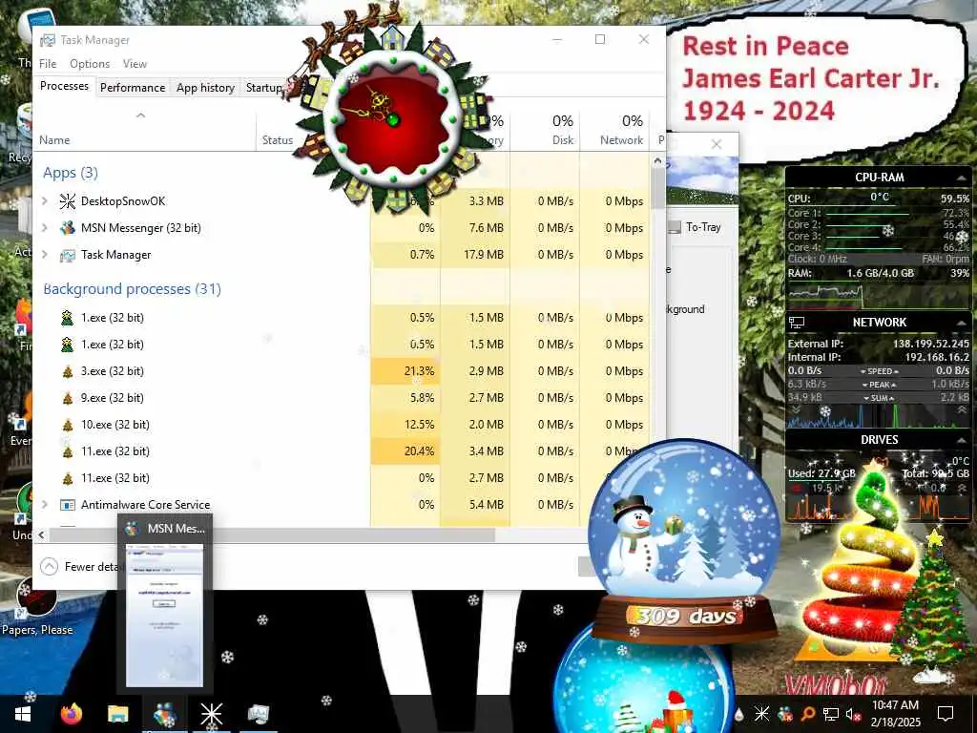Switch to the Startup tab
The image size is (977, 733).
(x=263, y=87)
